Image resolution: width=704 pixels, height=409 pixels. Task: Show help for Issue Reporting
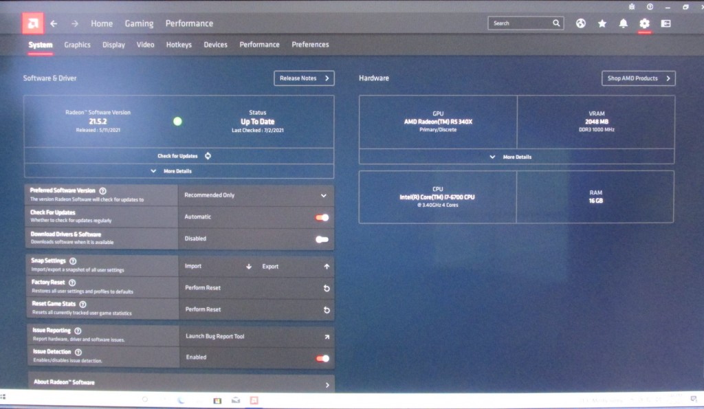[x=78, y=331]
